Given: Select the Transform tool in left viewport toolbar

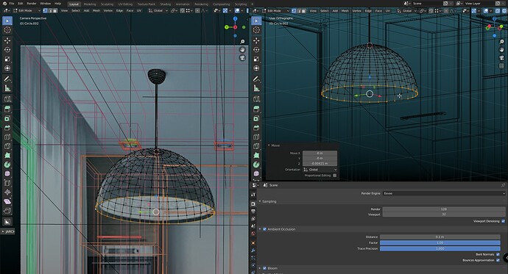Looking at the screenshot, I should pos(7,68).
